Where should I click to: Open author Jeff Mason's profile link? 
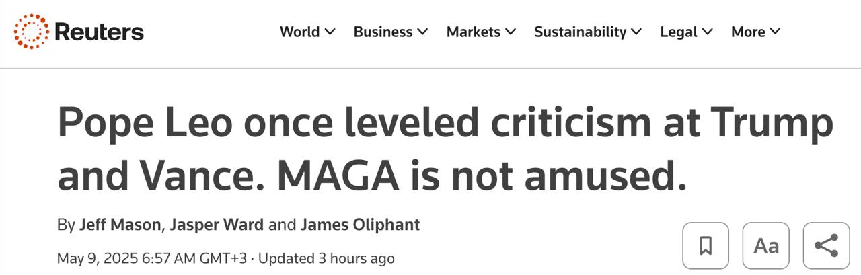(x=120, y=224)
